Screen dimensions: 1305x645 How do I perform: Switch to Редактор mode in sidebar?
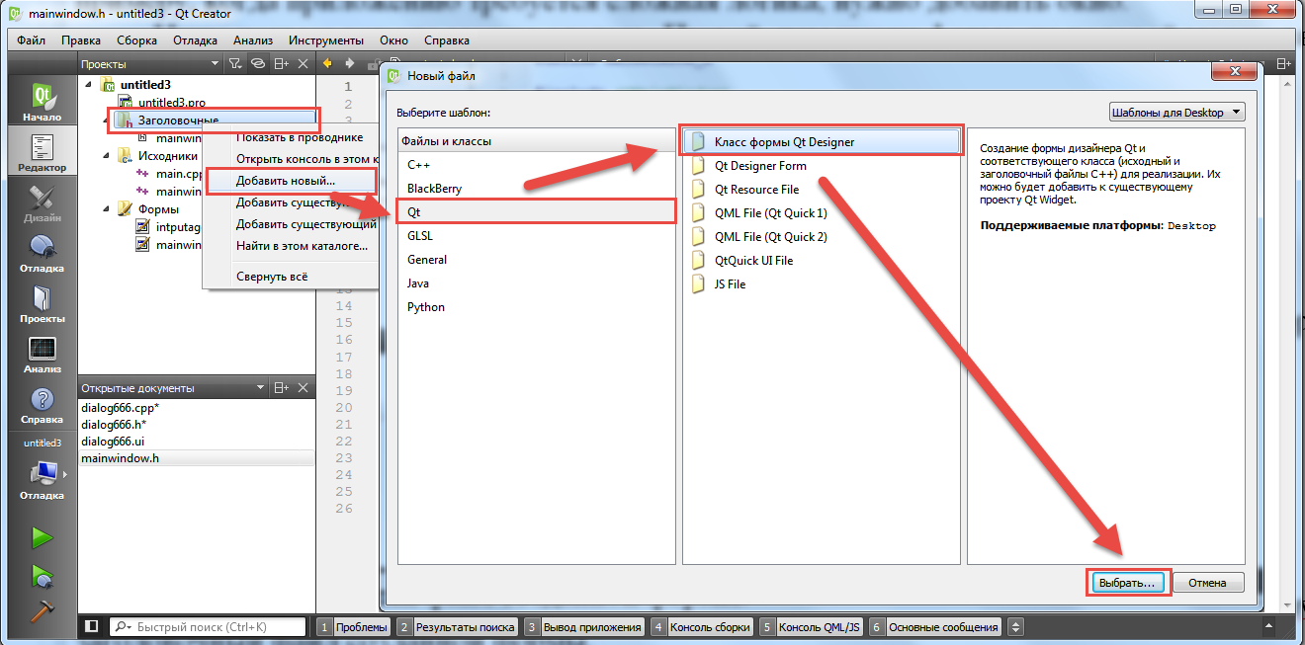(x=43, y=153)
